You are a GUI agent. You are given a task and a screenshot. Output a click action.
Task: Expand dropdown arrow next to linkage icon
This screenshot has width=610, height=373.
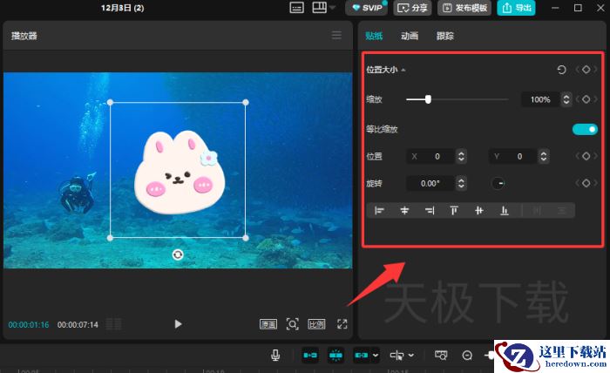[375, 355]
